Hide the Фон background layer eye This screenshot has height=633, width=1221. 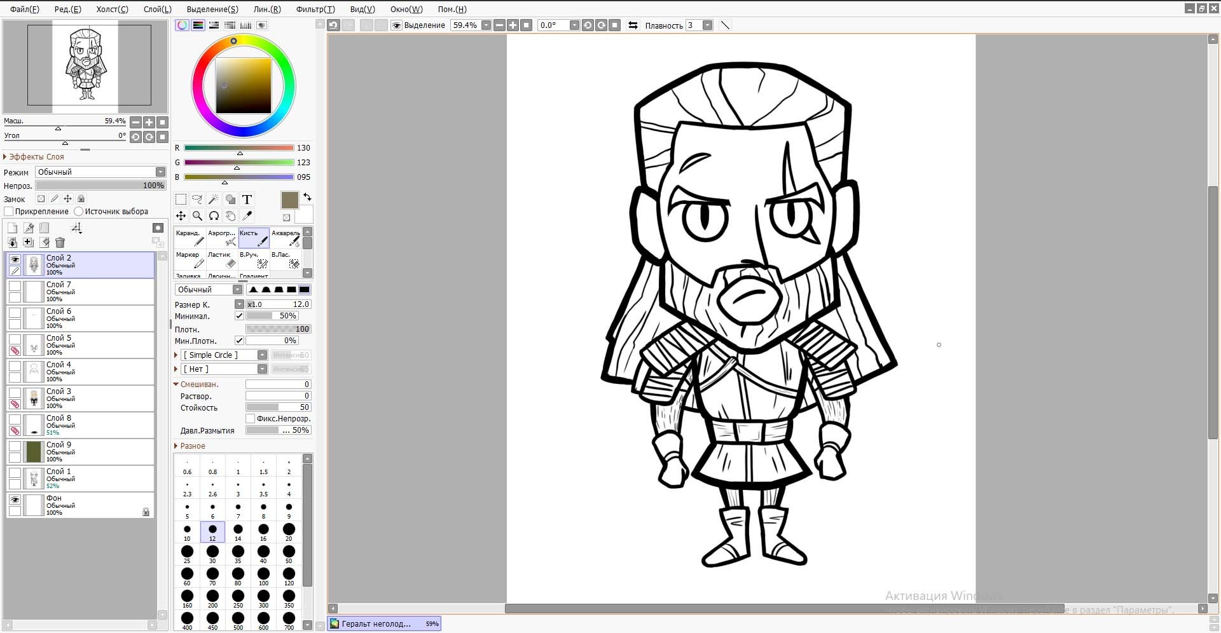tap(15, 500)
